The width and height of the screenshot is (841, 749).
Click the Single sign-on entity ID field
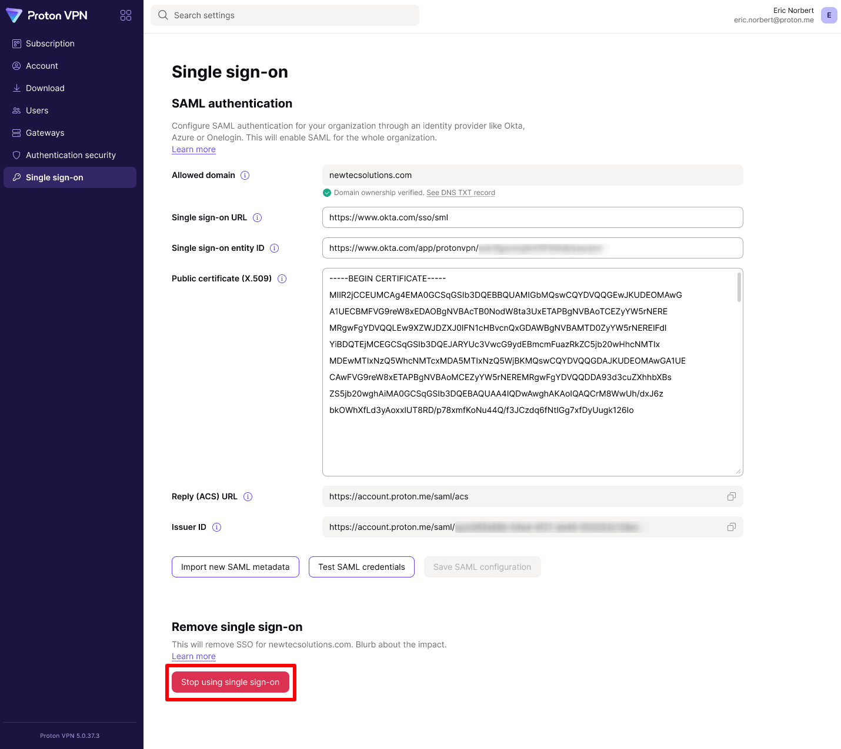(533, 248)
